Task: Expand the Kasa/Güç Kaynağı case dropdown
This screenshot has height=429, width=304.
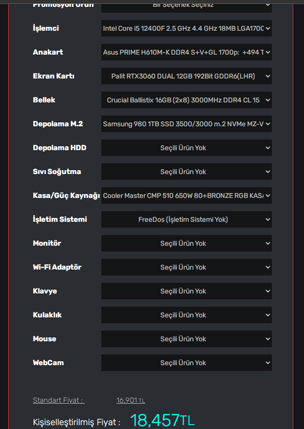Action: click(186, 195)
